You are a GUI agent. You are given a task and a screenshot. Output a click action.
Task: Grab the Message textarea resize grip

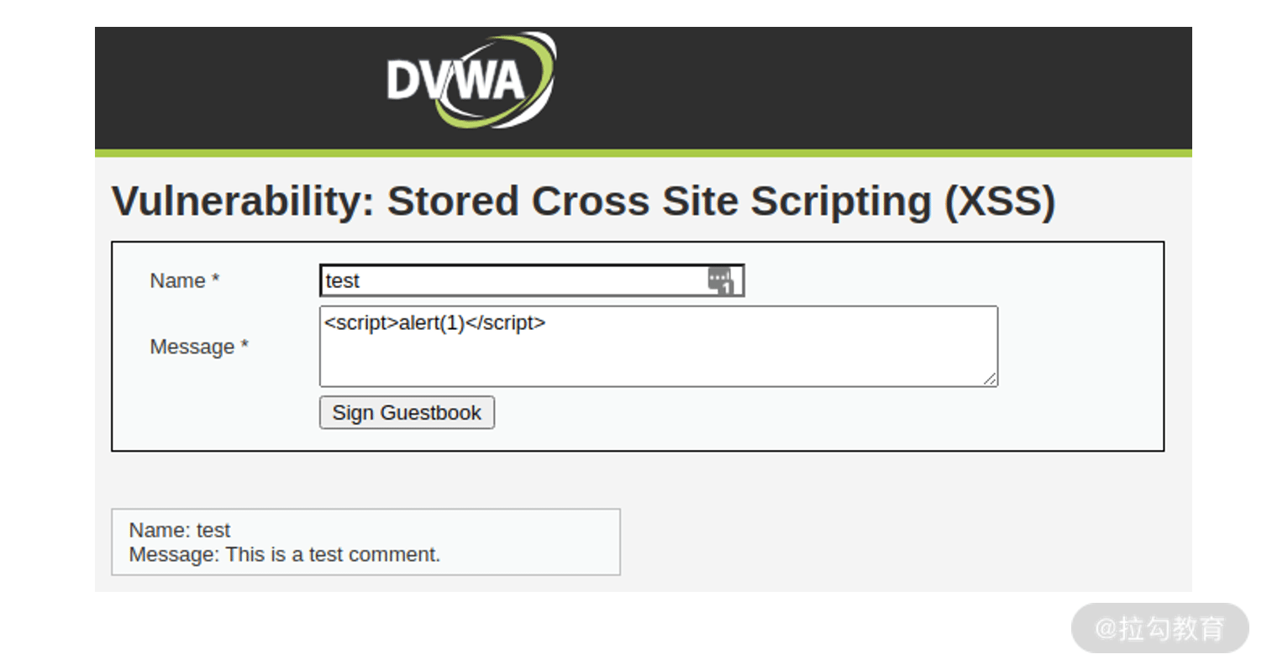click(990, 379)
